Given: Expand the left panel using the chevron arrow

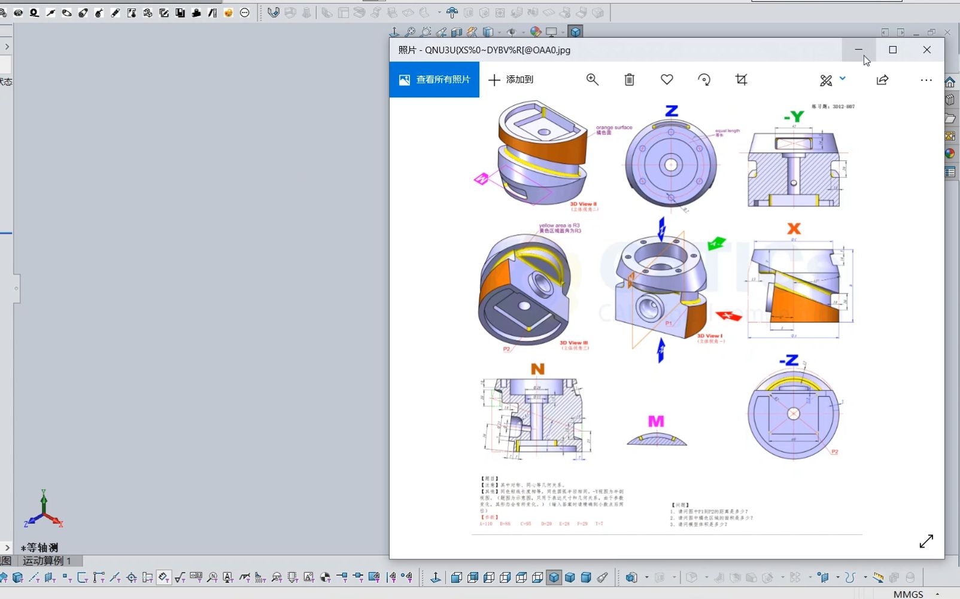Looking at the screenshot, I should [8, 46].
